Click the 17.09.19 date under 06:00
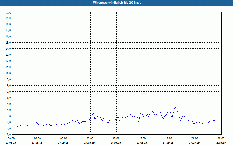This screenshot has width=233, height=146. coord(63,143)
